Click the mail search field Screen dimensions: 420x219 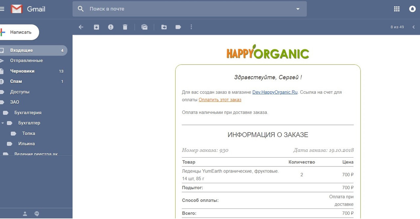(x=190, y=9)
